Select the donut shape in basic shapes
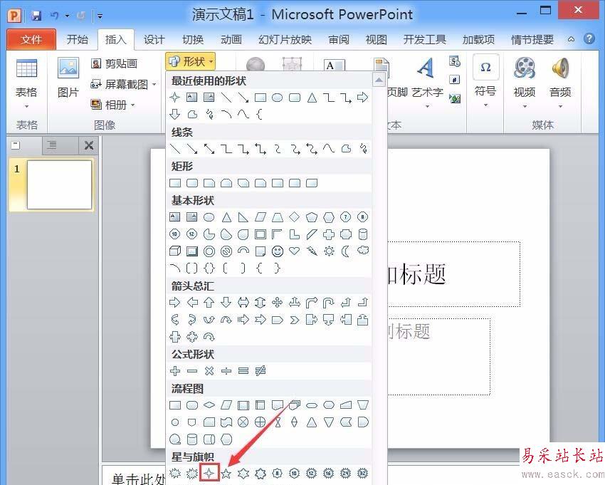The width and height of the screenshot is (605, 485). click(x=209, y=251)
